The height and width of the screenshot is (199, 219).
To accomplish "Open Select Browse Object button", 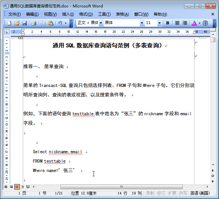I will click(x=213, y=176).
